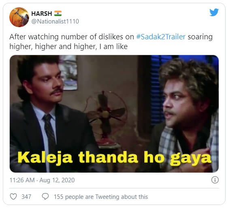This screenshot has height=209, width=228.
Task: Open "155 people are Tweeting about this"
Action: coord(101,197)
